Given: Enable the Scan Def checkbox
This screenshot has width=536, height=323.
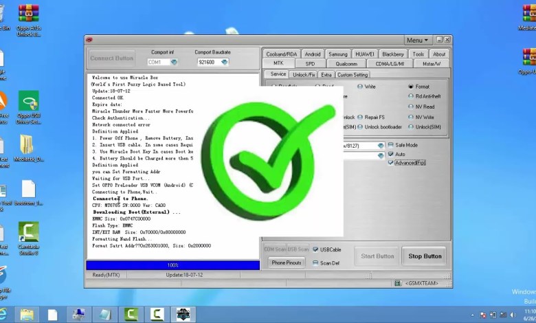Looking at the screenshot, I should (x=326, y=263).
